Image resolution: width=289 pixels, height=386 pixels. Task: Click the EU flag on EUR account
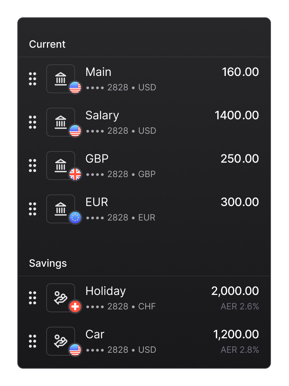coord(75,218)
